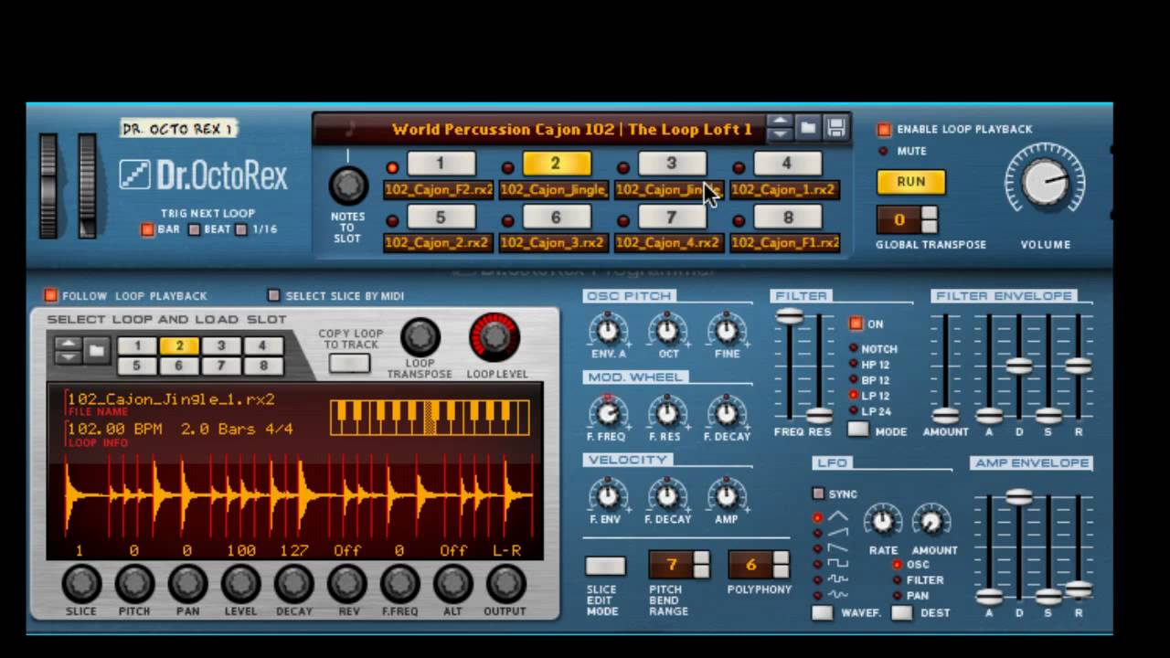The width and height of the screenshot is (1170, 658).
Task: Cycle the filter MODE button
Action: click(858, 429)
